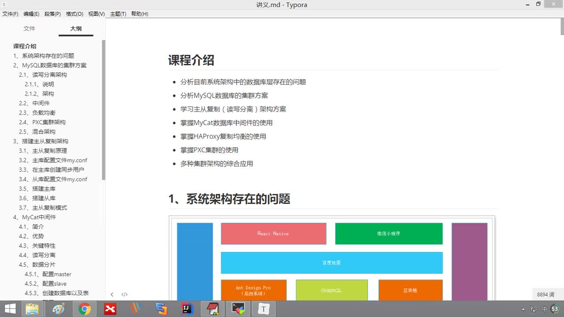Screen dimensions: 564x317
Task: Open the terminal app in the taskbar
Action: click(x=238, y=309)
